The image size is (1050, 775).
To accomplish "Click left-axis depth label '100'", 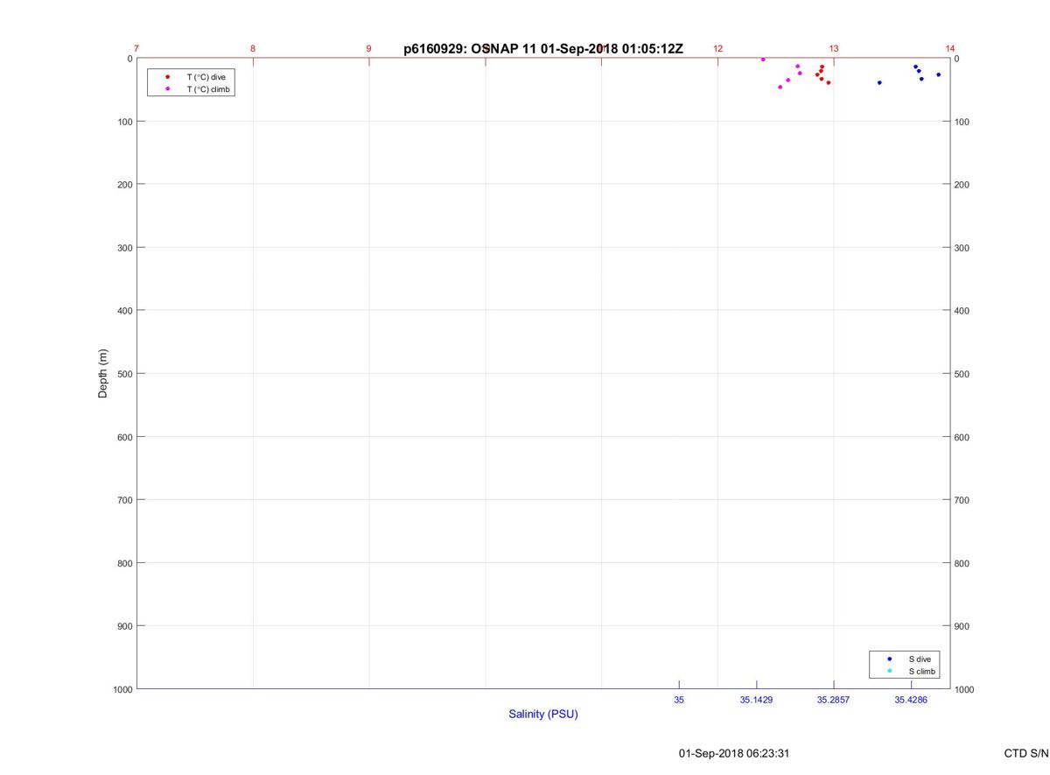I will 124,122.
